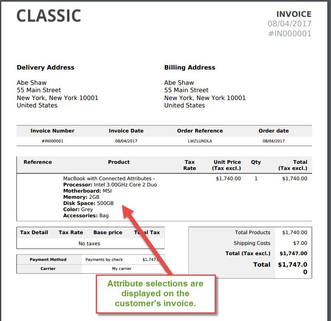Click the Shipping Costs $7.00 amount
This screenshot has width=331, height=321.
300,243
